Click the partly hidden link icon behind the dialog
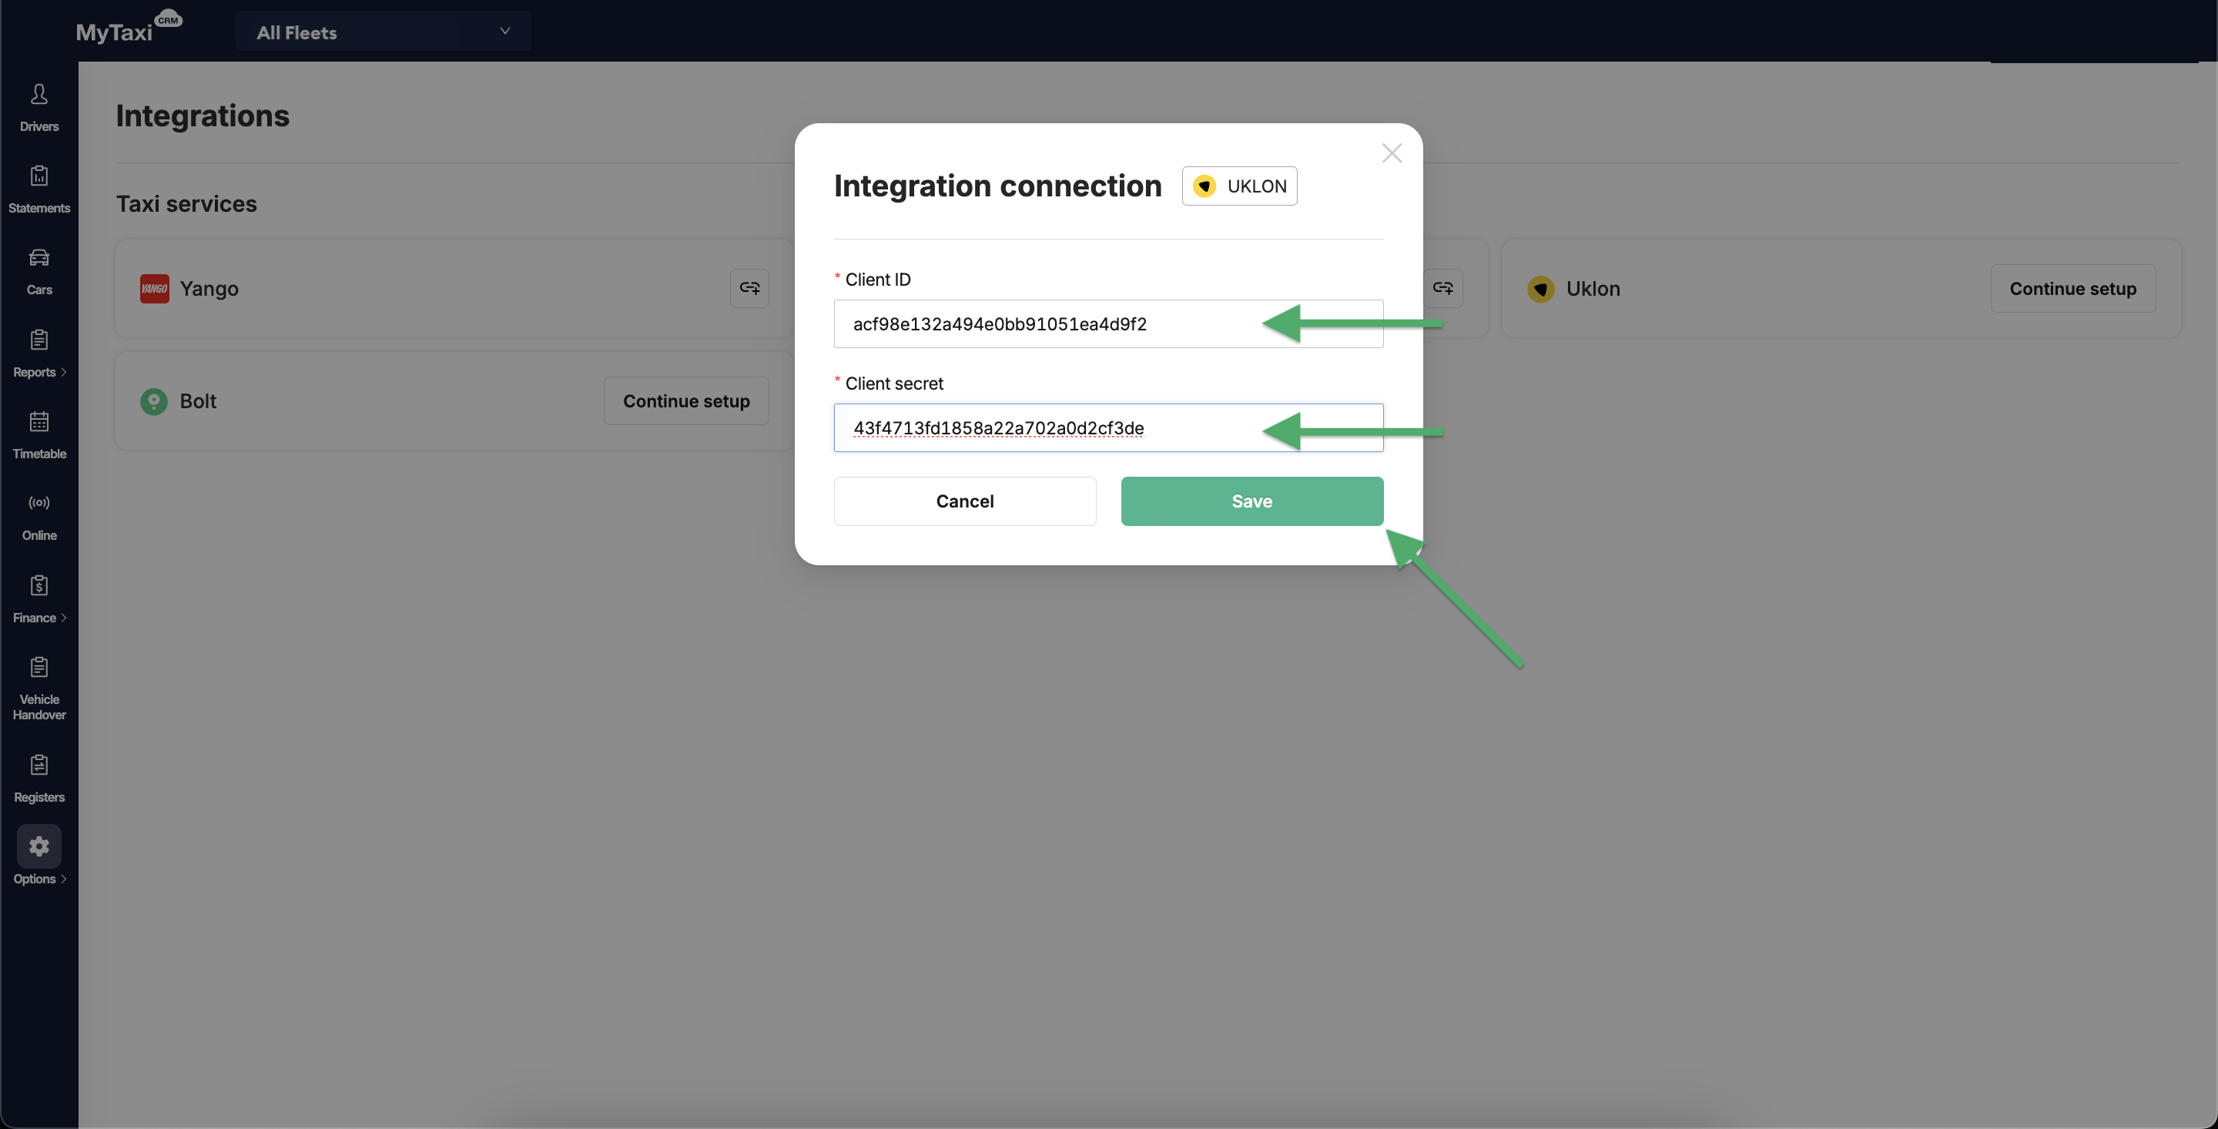 click(1443, 287)
